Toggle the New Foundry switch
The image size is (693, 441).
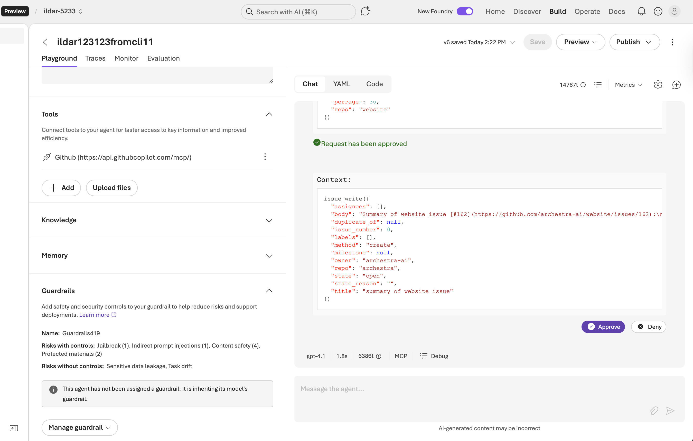pos(465,12)
